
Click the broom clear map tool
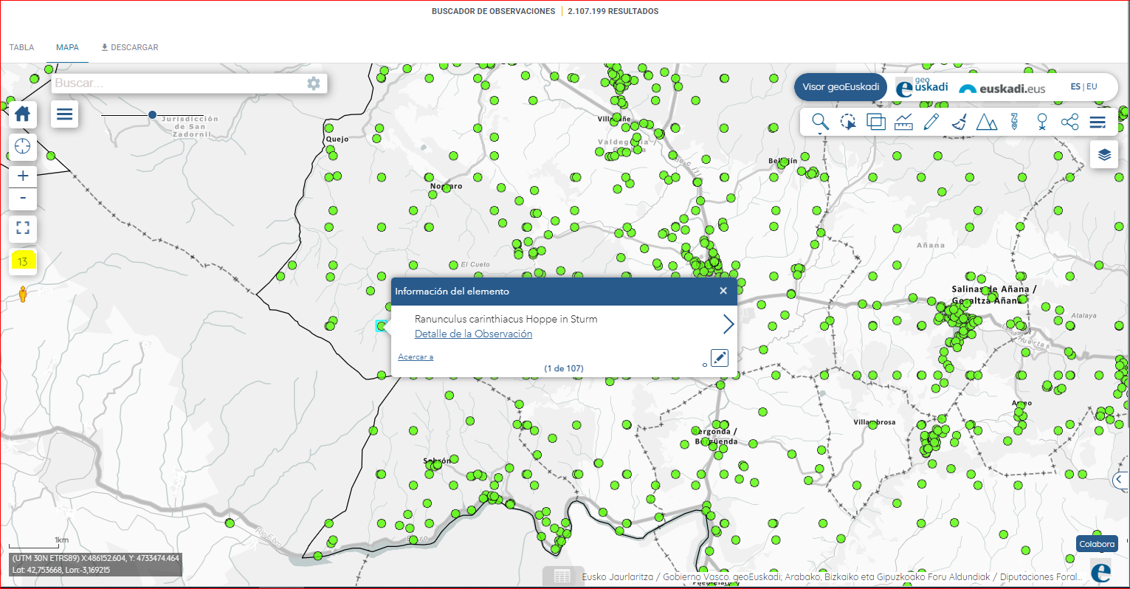point(958,122)
